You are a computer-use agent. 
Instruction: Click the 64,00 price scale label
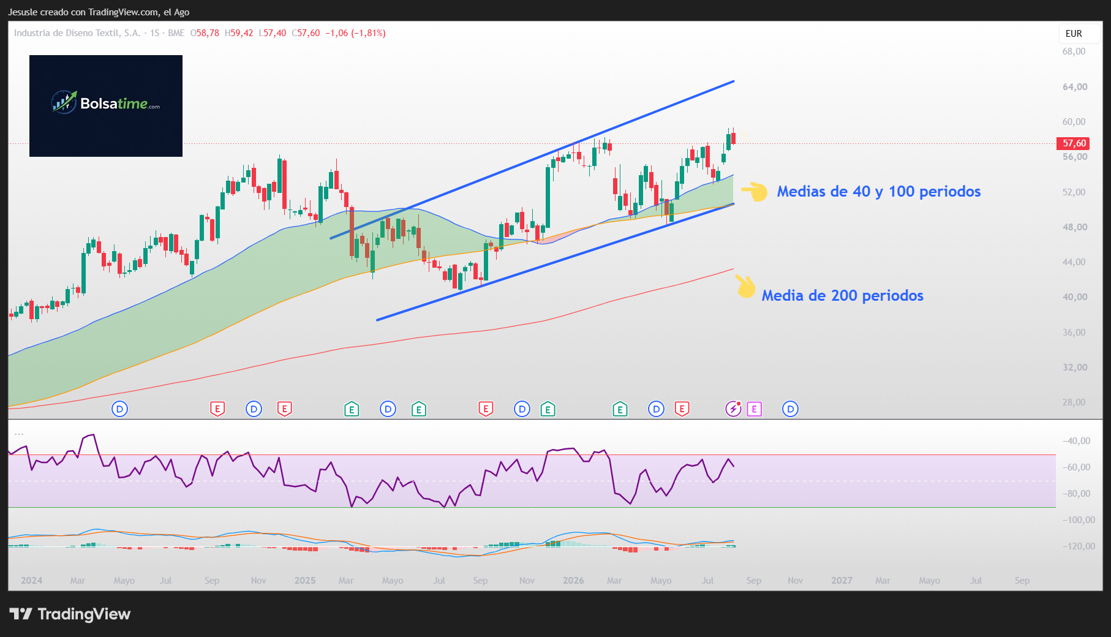(x=1074, y=87)
